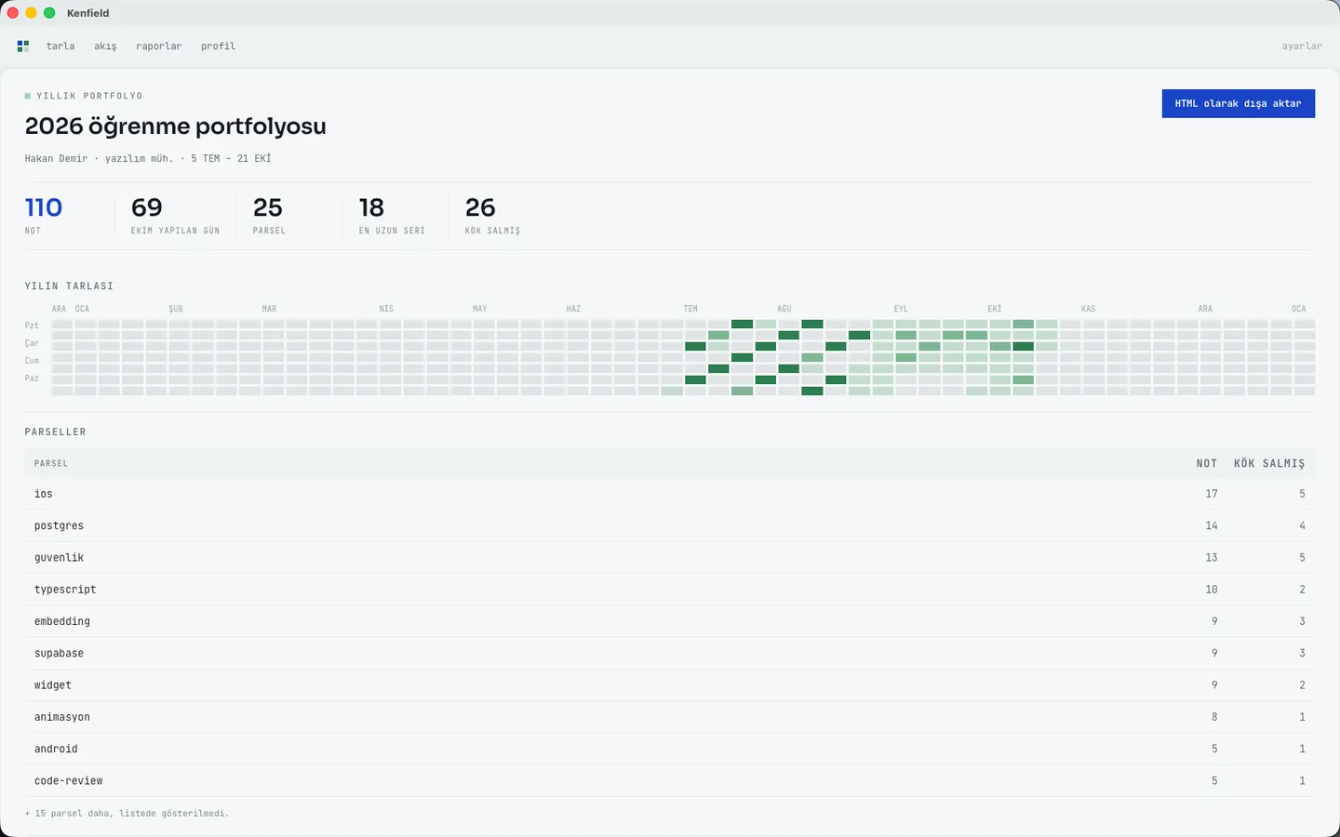Click the green macOS zoom button
The width and height of the screenshot is (1340, 837).
click(x=49, y=13)
